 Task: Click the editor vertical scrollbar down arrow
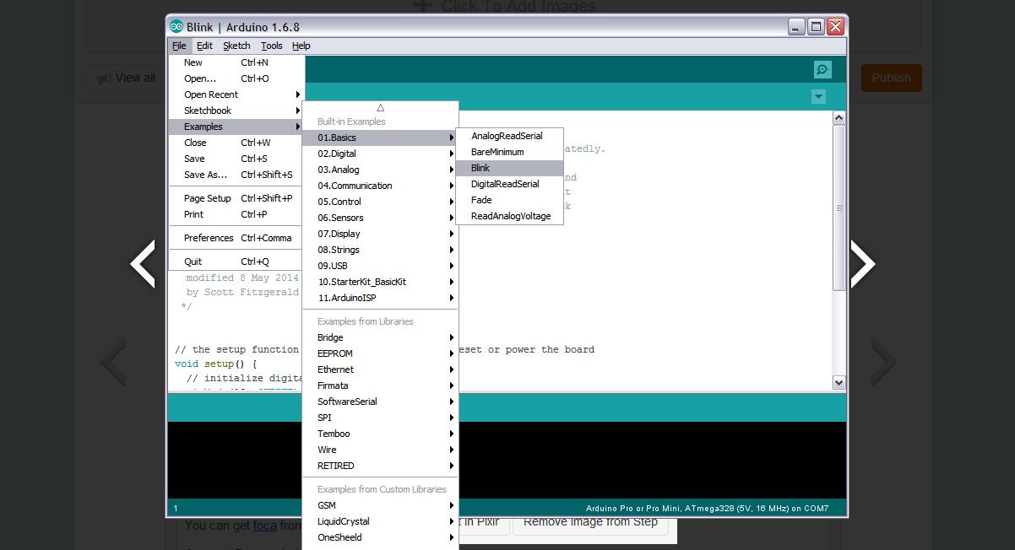coord(839,382)
